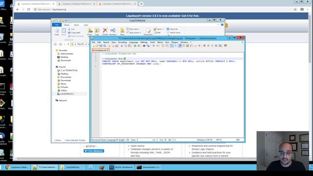Open new Chrome tab with plus button
The height and width of the screenshot is (176, 313).
pyautogui.click(x=141, y=4)
